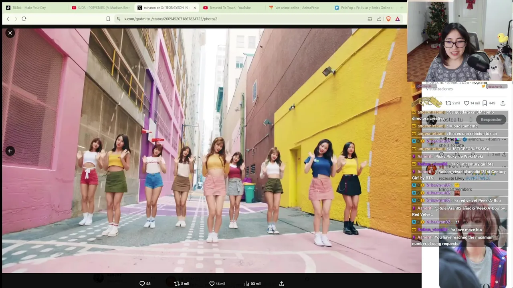Click the chat message '!sr red velvet Peek-A-Boo'
513x288 pixels.
(477, 200)
